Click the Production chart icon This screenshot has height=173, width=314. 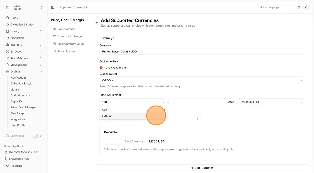click(7, 38)
